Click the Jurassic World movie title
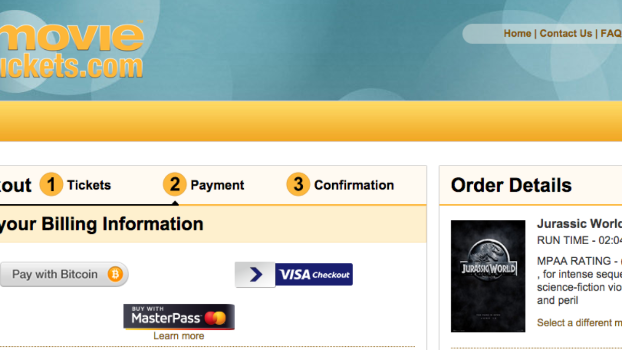Viewport: 622px width, 350px height. pyautogui.click(x=579, y=223)
